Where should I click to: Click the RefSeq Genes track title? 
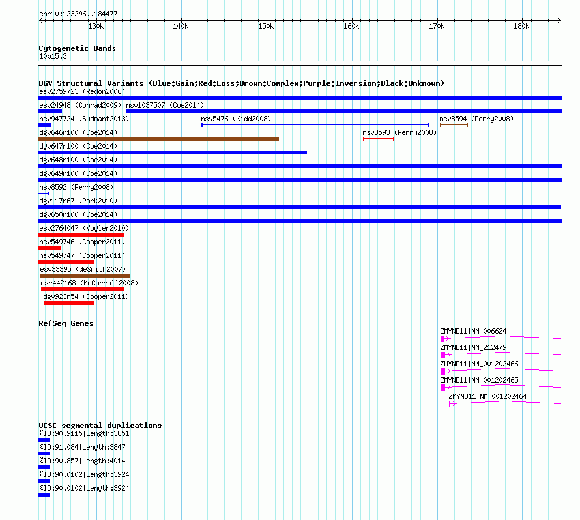(66, 323)
